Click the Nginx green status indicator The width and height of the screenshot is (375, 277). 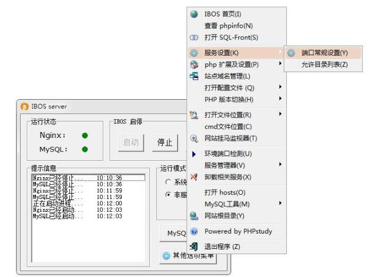(85, 136)
